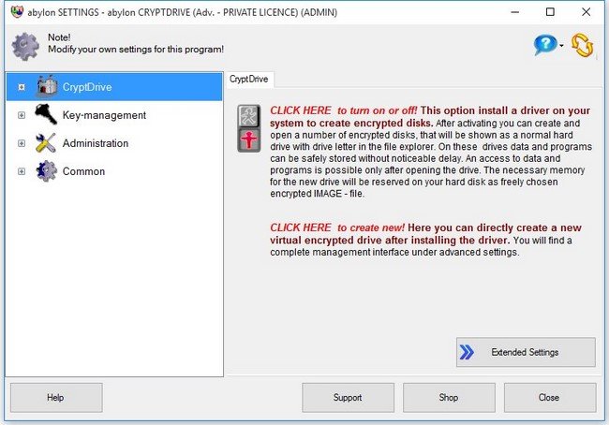Click the gray gear icon beside Note!

coord(25,47)
